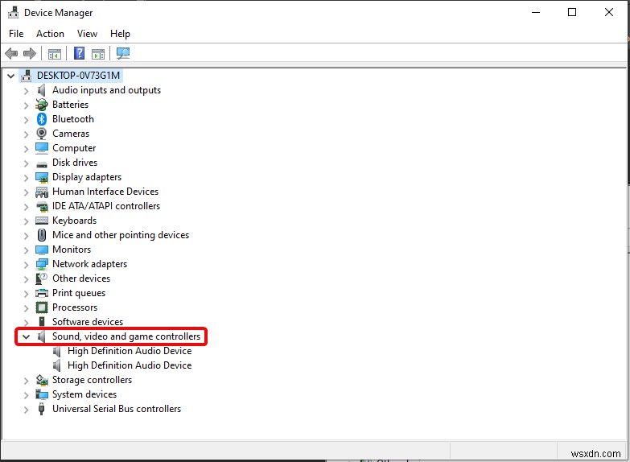Click the Back arrow toolbar icon

coord(11,53)
